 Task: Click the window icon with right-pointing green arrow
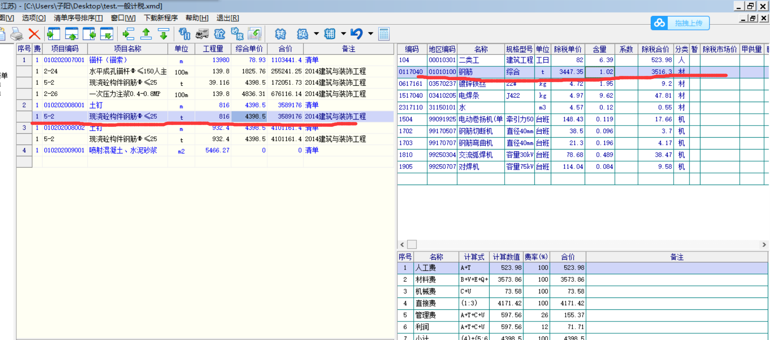54,34
